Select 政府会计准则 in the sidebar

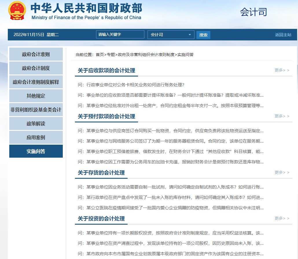pos(36,54)
